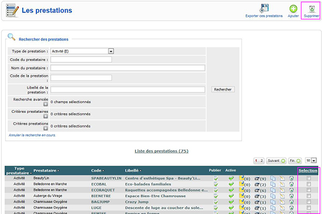Screen dimensions: 322x214
Task: Tick the selection checkbox for ECOBAL
Action: tap(309, 184)
